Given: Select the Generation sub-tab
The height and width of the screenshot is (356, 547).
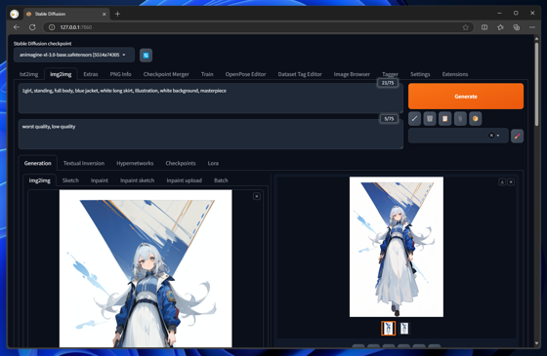Looking at the screenshot, I should (x=38, y=163).
